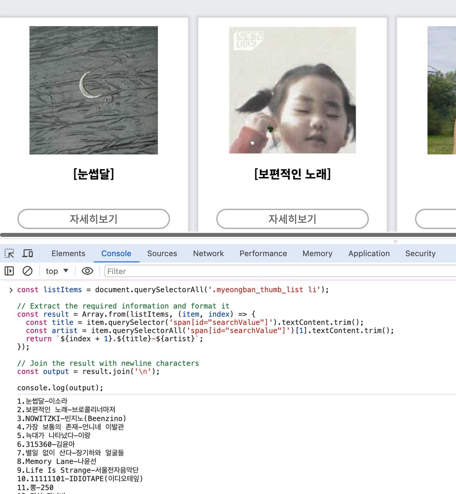Click the console.log(output); code line

click(60, 388)
